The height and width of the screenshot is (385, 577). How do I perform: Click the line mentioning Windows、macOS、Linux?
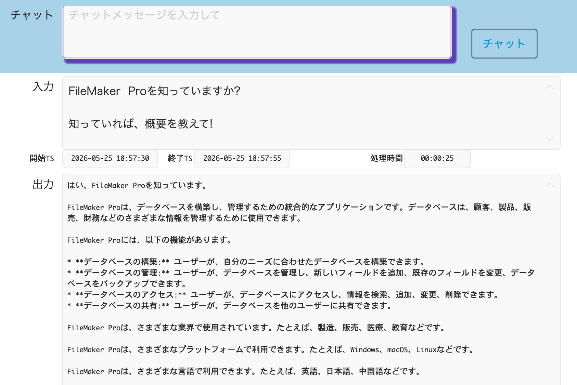click(271, 349)
